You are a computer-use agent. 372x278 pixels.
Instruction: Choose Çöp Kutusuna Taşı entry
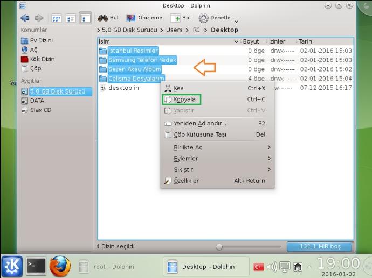pos(217,134)
